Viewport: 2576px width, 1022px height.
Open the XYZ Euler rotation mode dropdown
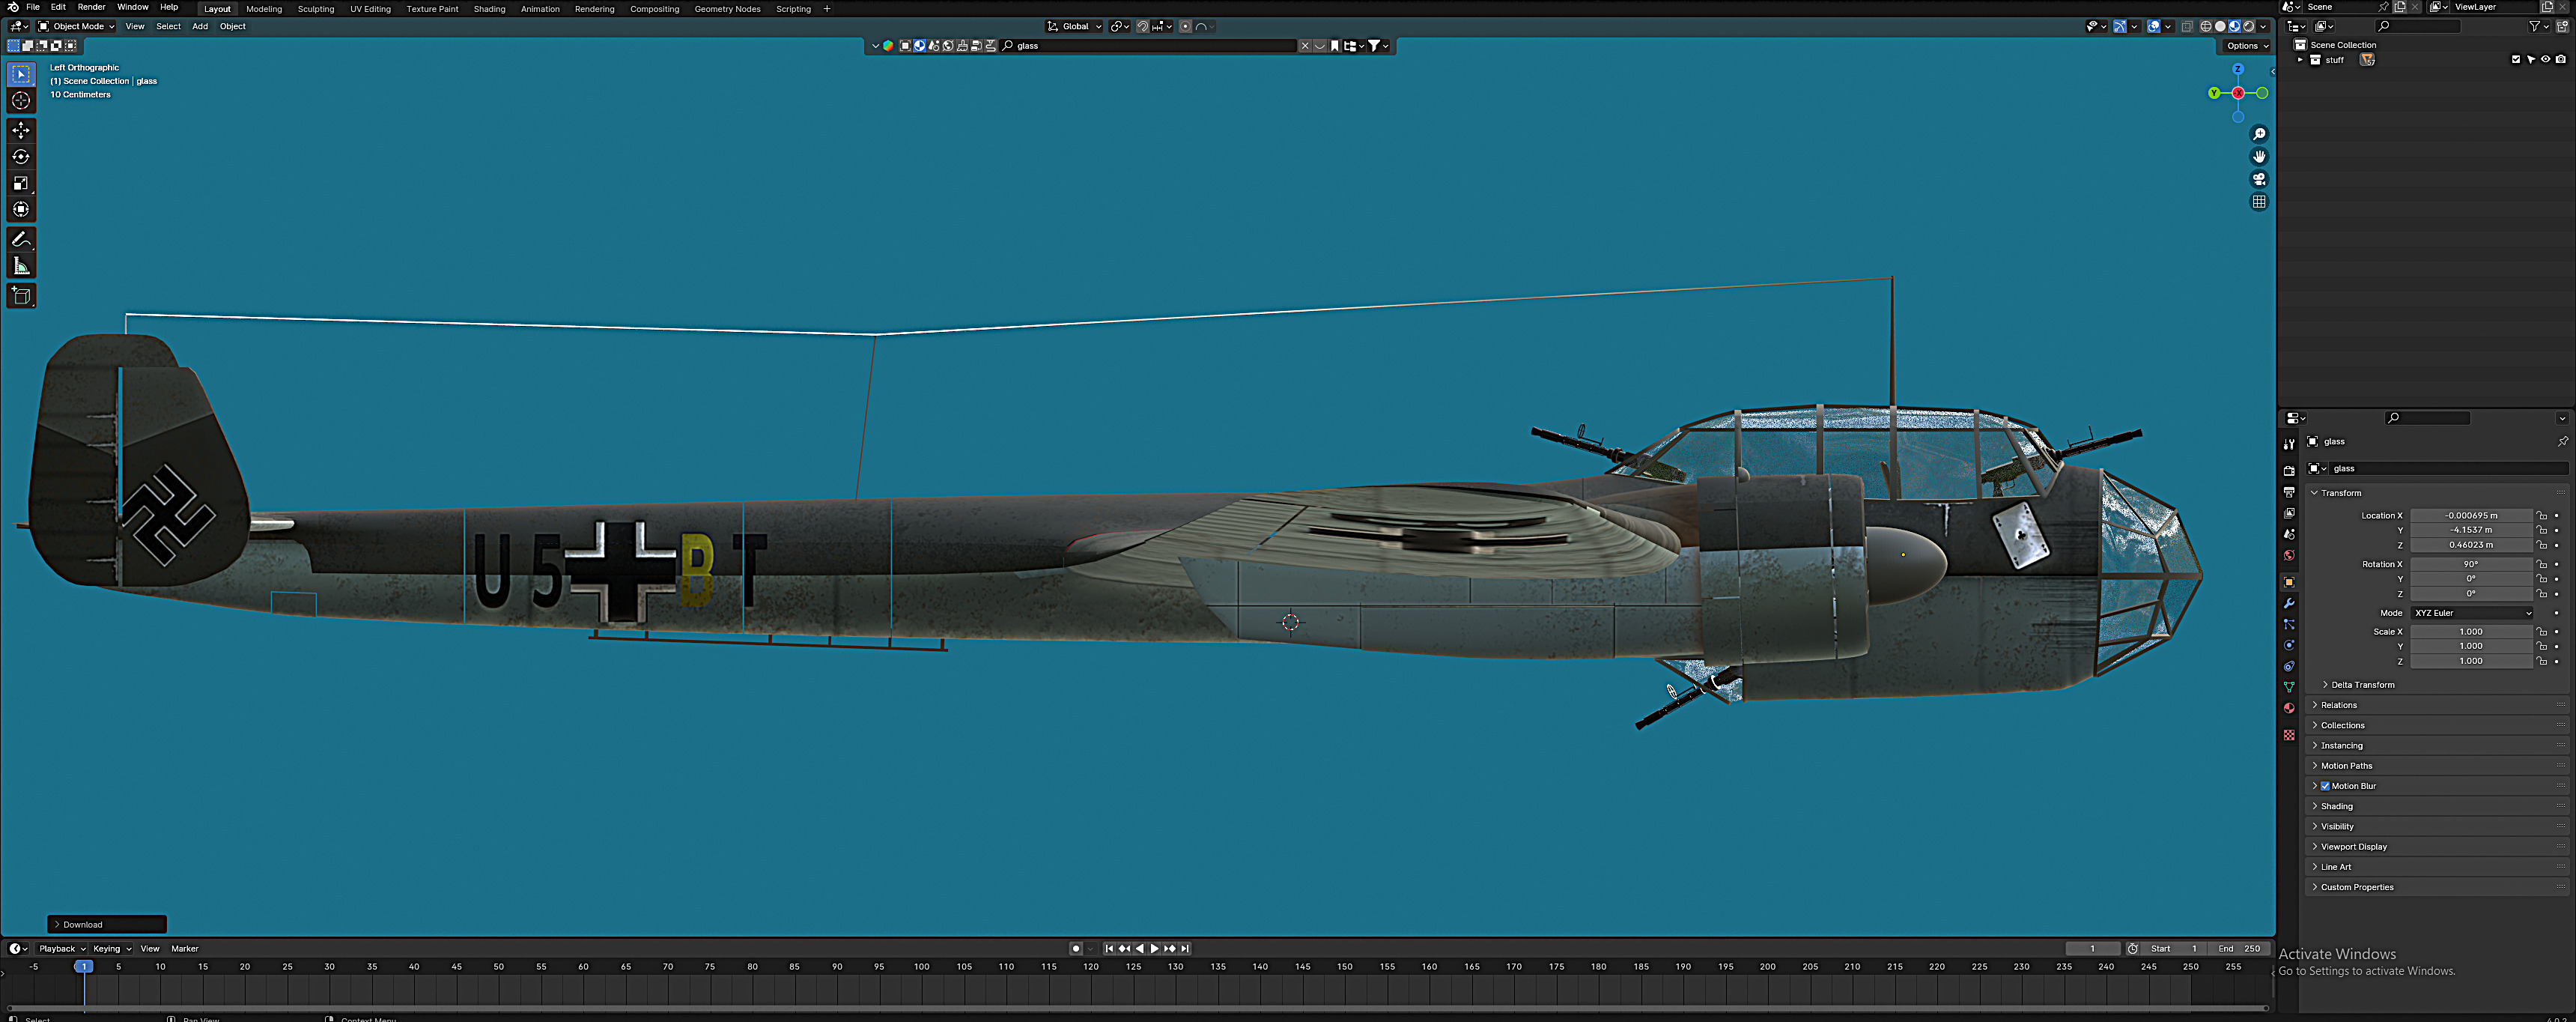pyautogui.click(x=2472, y=613)
